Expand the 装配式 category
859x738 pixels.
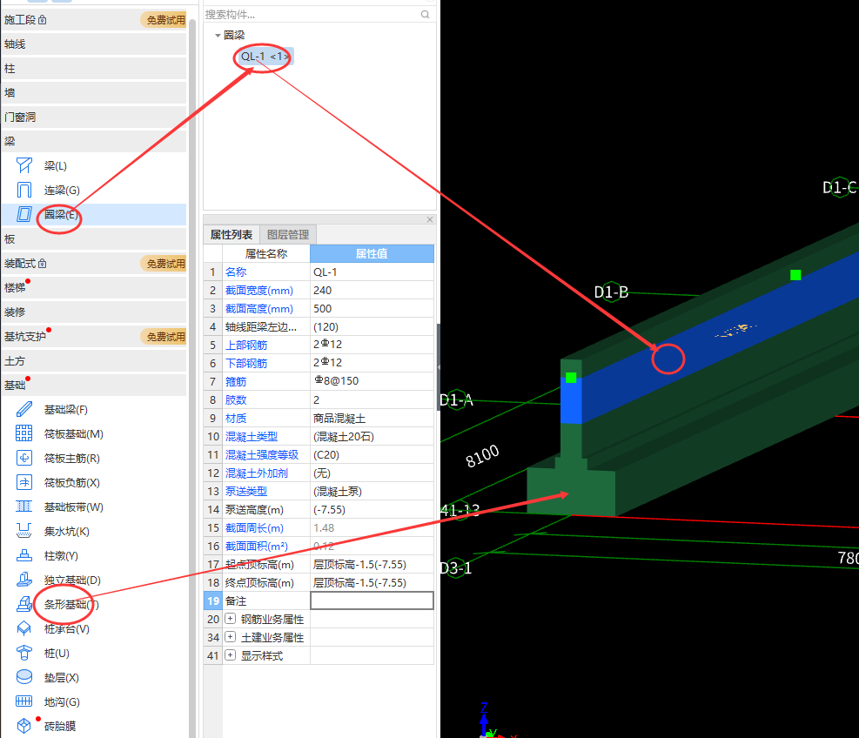[94, 264]
